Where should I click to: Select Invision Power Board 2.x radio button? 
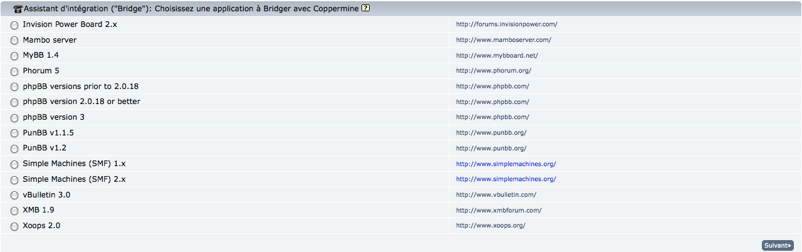(x=14, y=25)
